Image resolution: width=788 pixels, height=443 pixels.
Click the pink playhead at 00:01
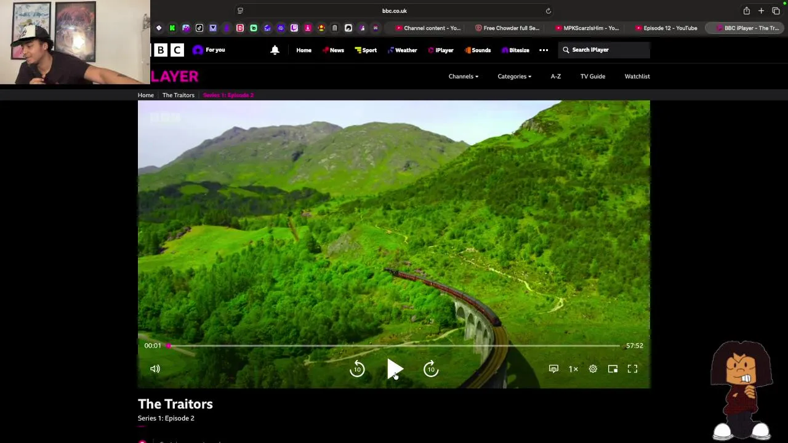168,346
